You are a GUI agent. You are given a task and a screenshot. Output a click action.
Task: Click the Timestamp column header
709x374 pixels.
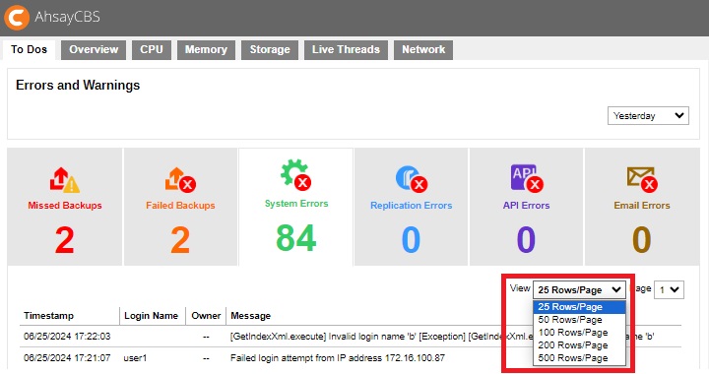pyautogui.click(x=49, y=316)
